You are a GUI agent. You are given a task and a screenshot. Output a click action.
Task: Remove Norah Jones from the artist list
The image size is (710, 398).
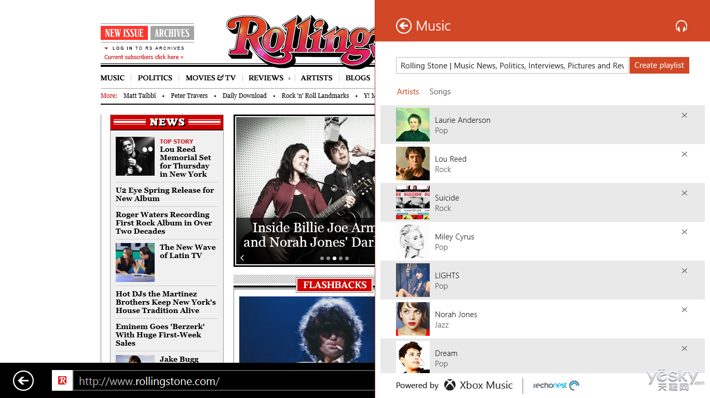[x=684, y=310]
